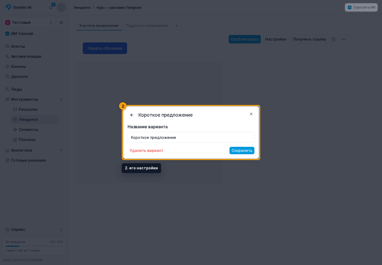The height and width of the screenshot is (265, 382).
Task: Switch to Подробное предложение tab
Action: coord(147,26)
